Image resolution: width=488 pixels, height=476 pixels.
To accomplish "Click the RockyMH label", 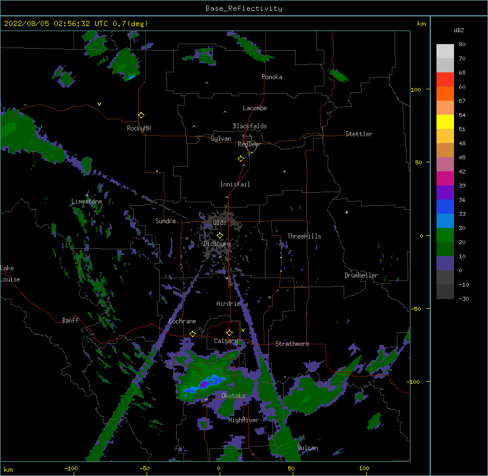I will pos(139,128).
